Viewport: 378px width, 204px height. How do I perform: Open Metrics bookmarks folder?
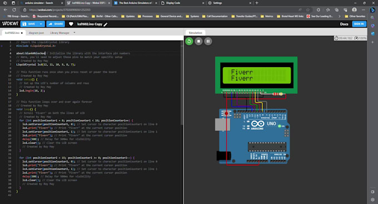[x=267, y=16]
